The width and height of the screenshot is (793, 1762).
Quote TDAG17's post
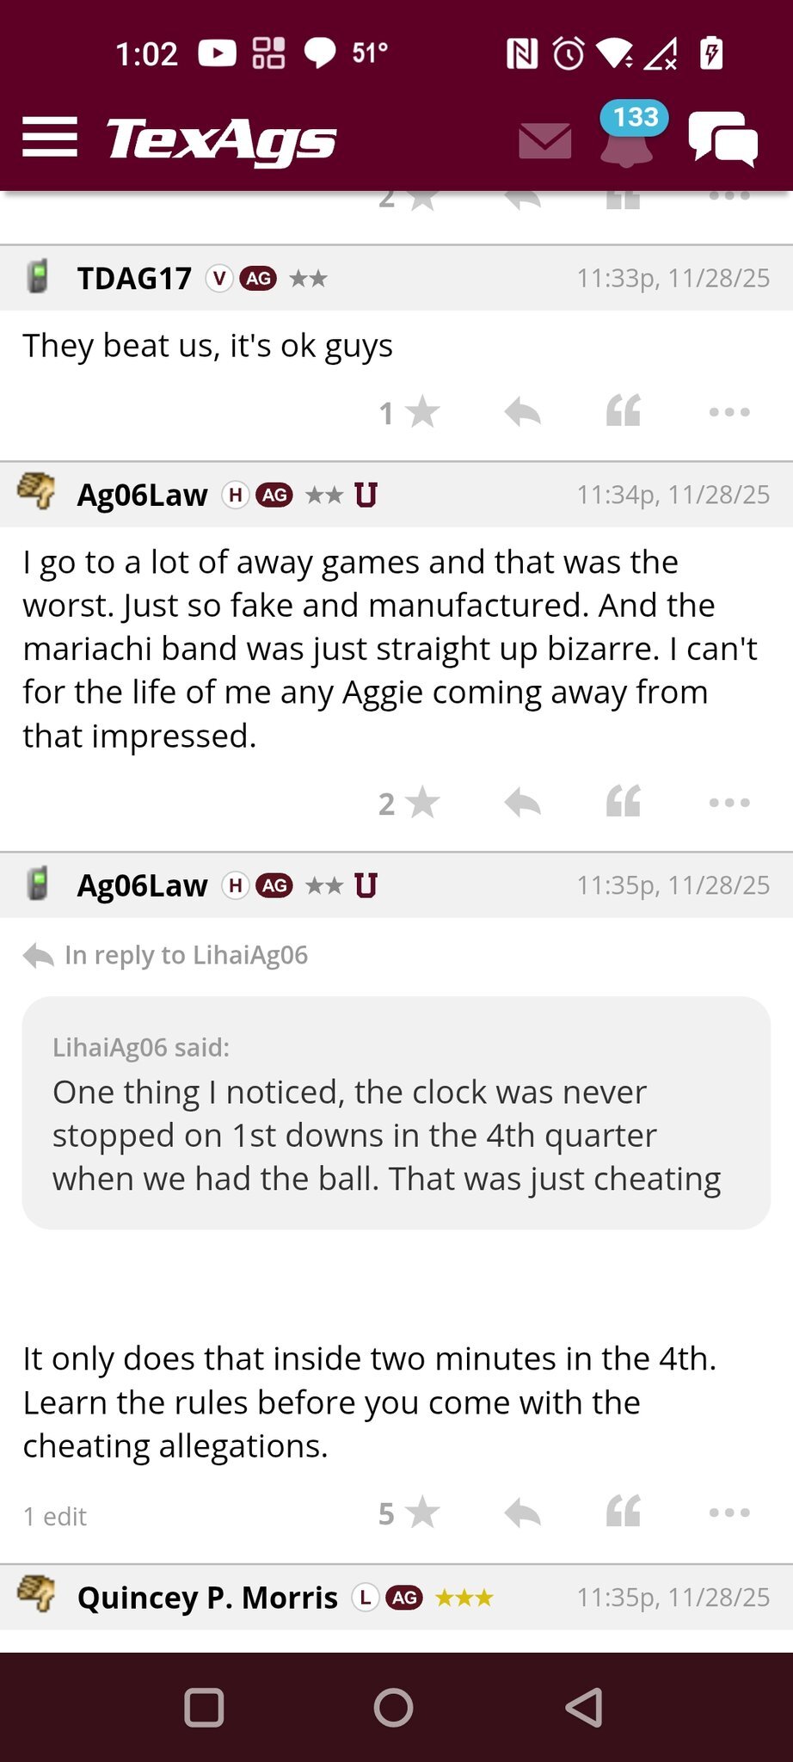pos(624,412)
